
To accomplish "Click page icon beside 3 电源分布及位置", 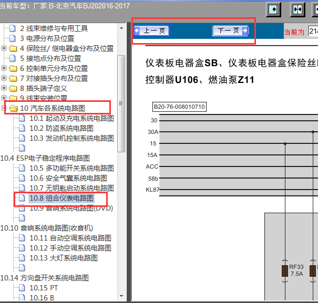I will [x=13, y=38].
